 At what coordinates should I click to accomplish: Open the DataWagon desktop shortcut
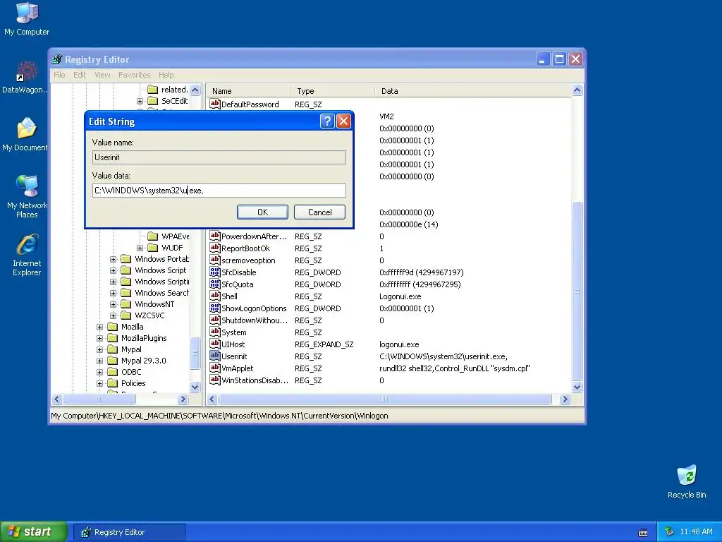click(25, 78)
